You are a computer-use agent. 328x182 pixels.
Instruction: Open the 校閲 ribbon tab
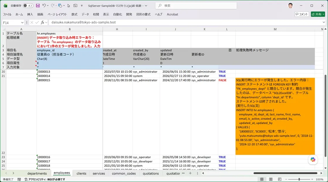(96, 14)
